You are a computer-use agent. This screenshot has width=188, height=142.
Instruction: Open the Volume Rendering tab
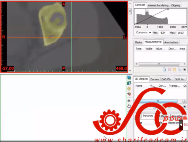click(x=158, y=5)
